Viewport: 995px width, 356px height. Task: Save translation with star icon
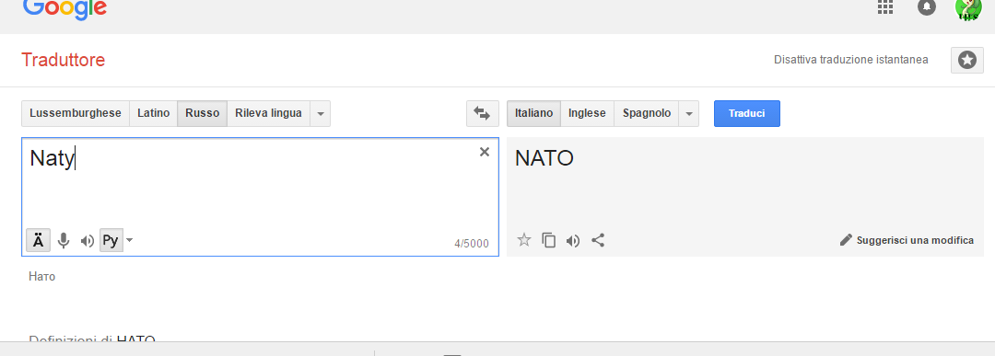coord(524,239)
